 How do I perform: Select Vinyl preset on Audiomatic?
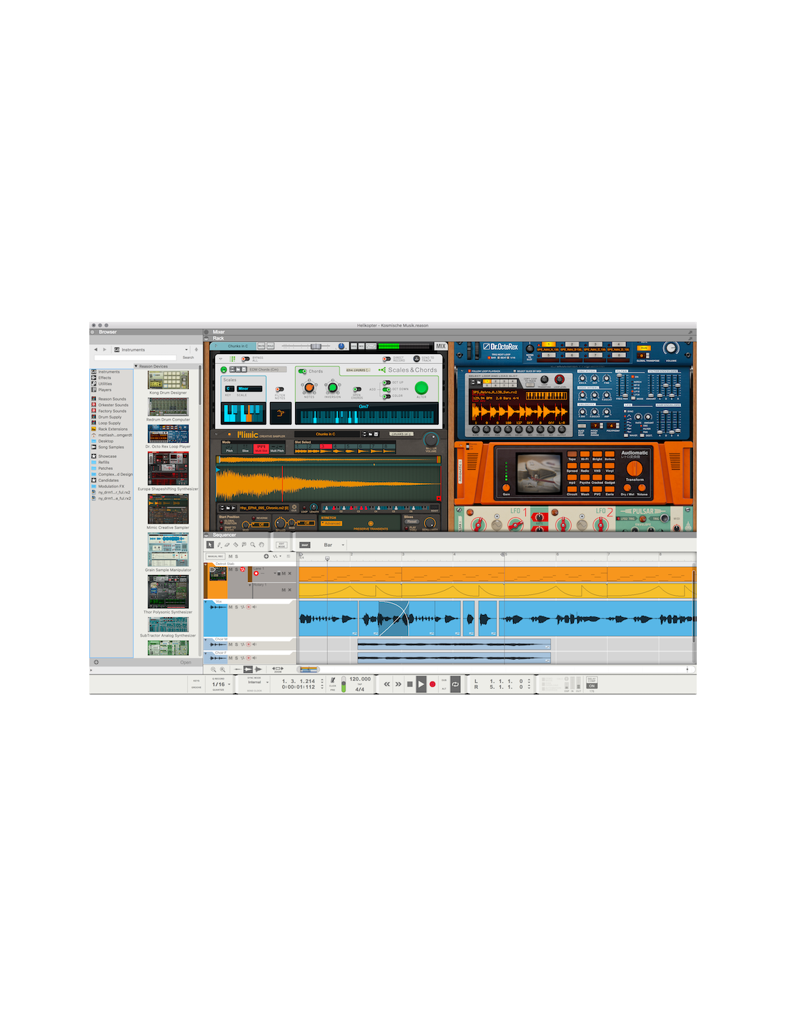(x=610, y=467)
